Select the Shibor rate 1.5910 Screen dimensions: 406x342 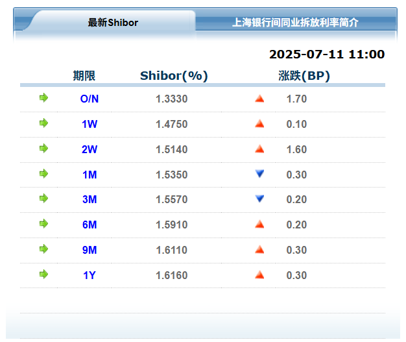point(172,225)
